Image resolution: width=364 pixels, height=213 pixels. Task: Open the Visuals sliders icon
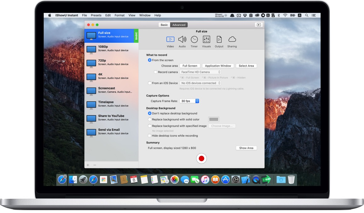[x=206, y=39]
